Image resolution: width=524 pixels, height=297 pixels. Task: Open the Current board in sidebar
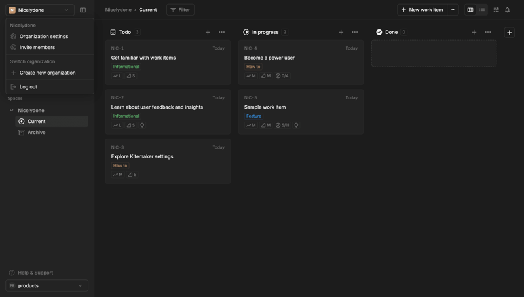pos(52,122)
